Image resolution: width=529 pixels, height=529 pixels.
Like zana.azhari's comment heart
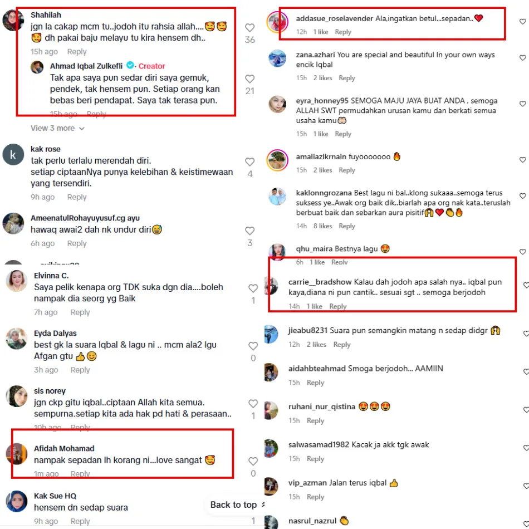point(522,58)
